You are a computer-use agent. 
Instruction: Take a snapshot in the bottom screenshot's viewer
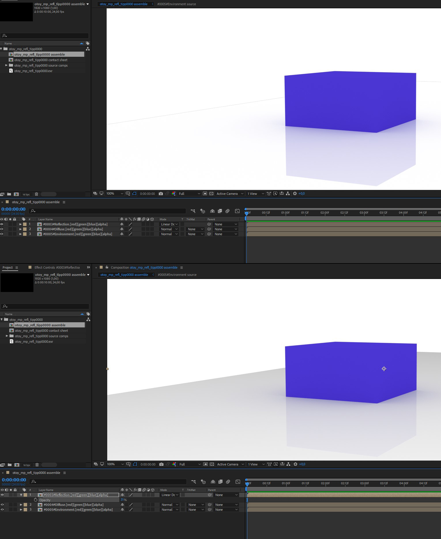161,464
